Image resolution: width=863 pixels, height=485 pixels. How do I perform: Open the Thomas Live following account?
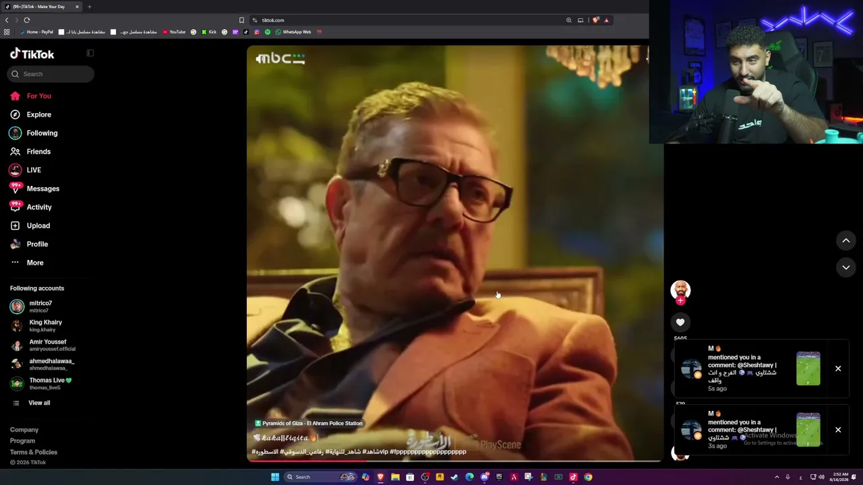41,383
